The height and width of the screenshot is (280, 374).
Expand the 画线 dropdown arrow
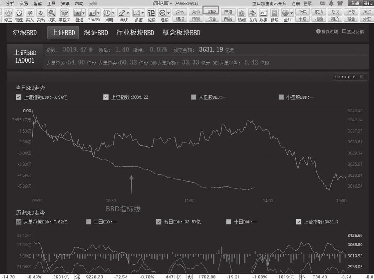(x=127, y=13)
